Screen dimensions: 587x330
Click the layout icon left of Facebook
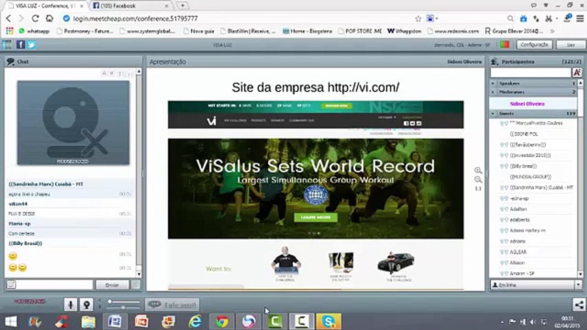tap(7, 44)
